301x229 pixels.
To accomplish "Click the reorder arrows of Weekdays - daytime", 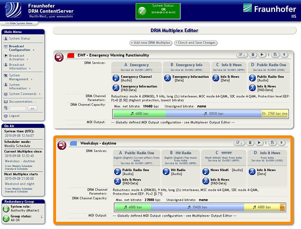I will coord(282,143).
